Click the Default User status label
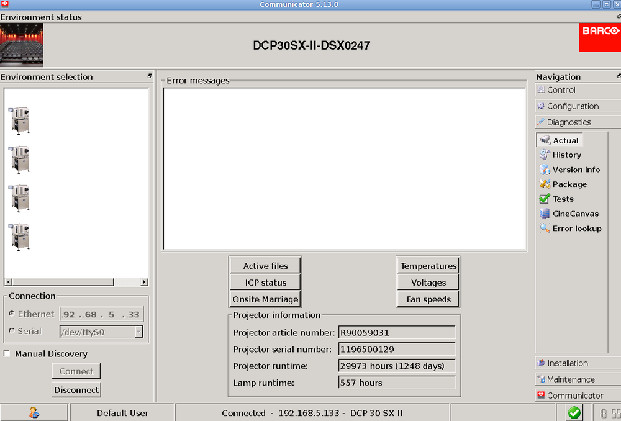Image resolution: width=621 pixels, height=421 pixels. click(122, 413)
